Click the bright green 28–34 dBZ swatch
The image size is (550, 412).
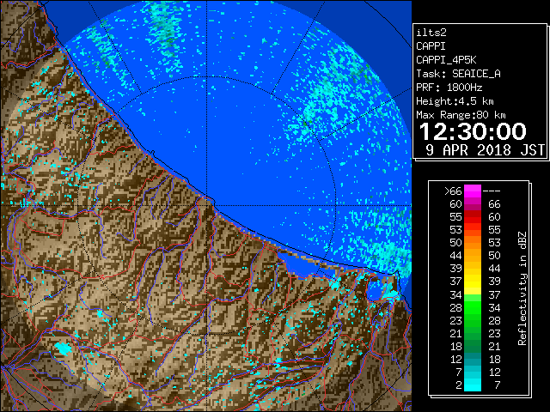coord(473,308)
